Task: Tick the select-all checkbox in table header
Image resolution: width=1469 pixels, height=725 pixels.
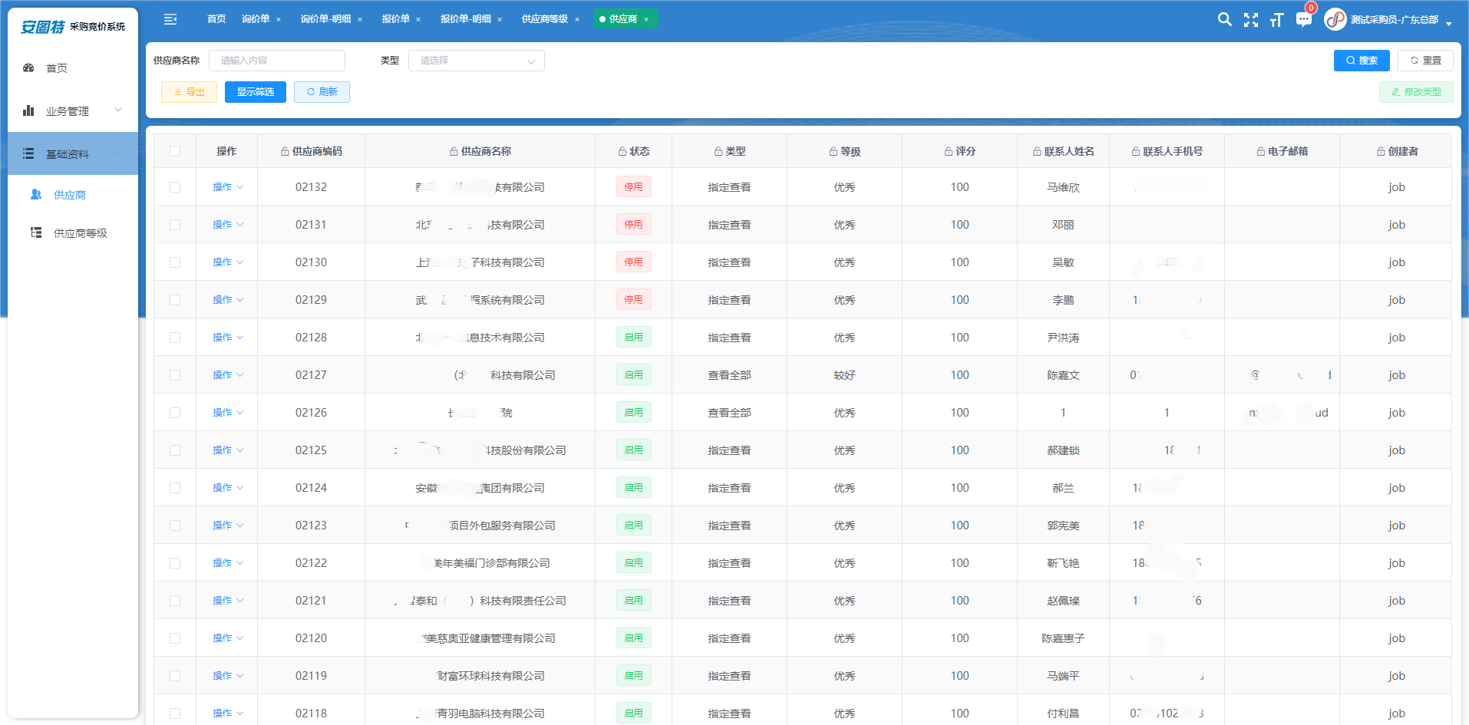Action: click(x=175, y=151)
